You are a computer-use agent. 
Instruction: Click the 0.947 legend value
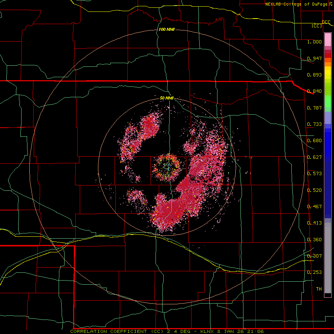point(314,58)
